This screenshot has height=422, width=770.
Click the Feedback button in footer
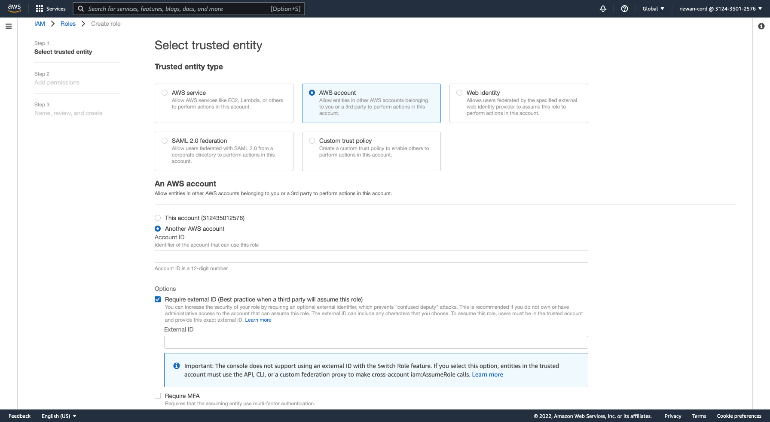coord(19,416)
